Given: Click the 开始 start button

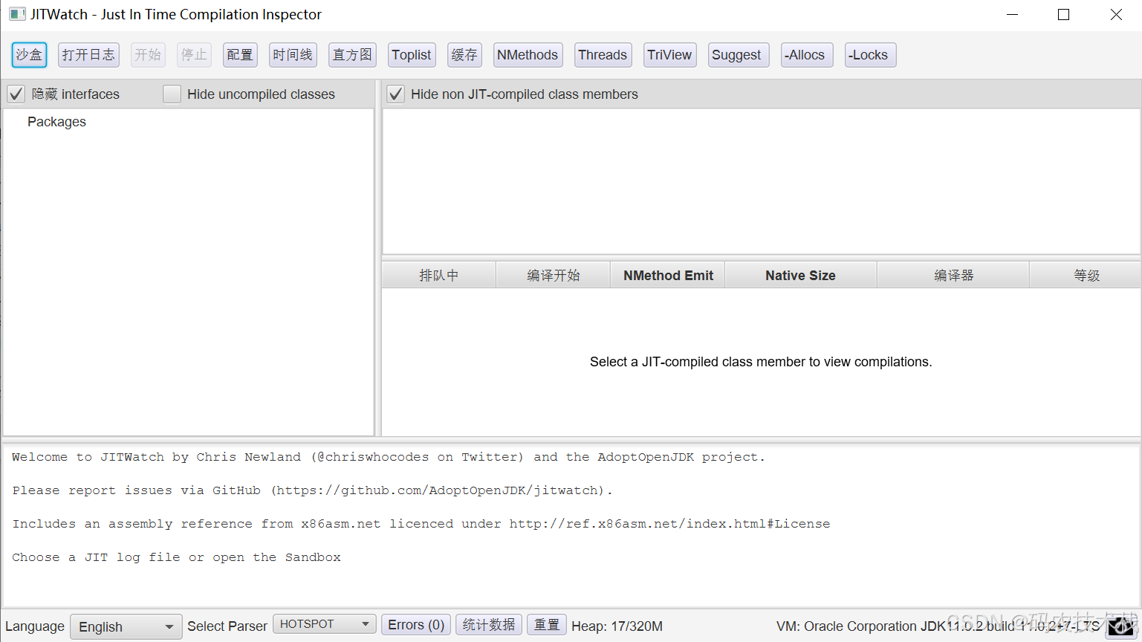Looking at the screenshot, I should click(148, 55).
